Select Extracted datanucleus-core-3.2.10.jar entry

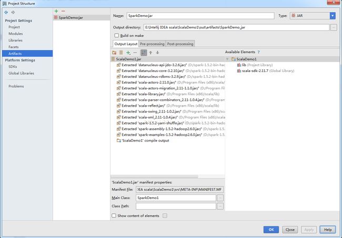[x=171, y=71]
